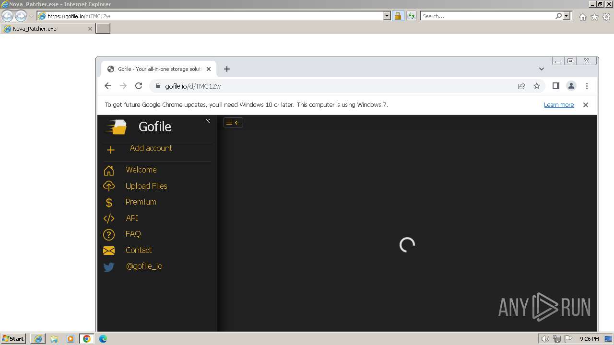Click the Internet Explorer back arrow
This screenshot has height=345, width=614.
[x=7, y=16]
